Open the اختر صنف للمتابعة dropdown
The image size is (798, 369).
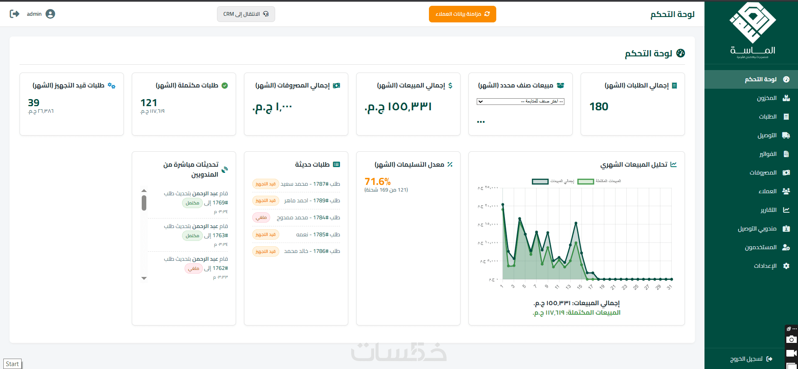(520, 101)
